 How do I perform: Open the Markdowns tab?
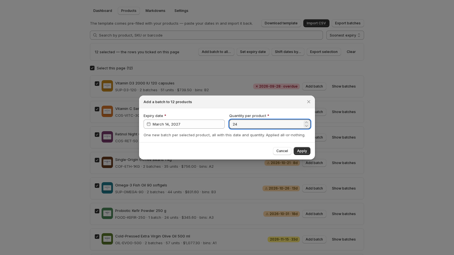point(155,11)
